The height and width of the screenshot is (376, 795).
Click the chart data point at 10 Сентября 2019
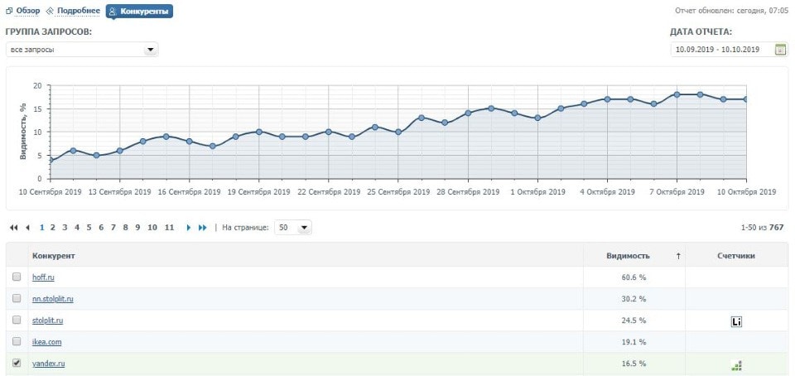[x=51, y=160]
